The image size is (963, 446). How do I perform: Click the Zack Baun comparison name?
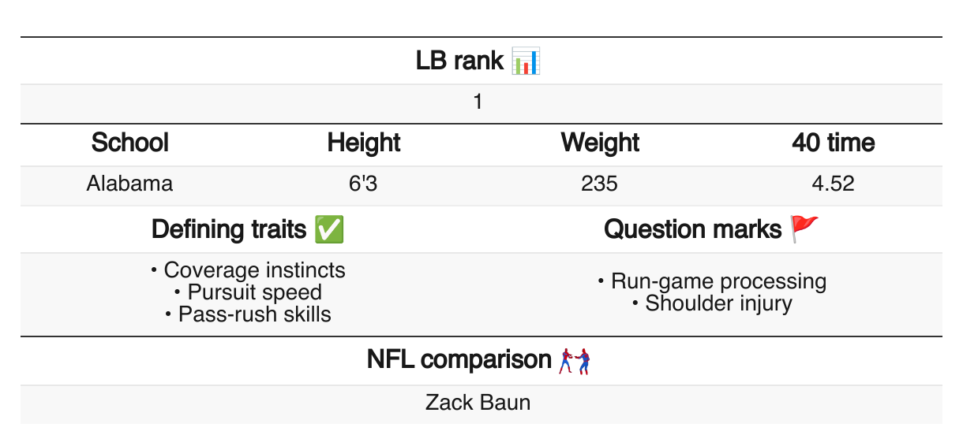478,403
